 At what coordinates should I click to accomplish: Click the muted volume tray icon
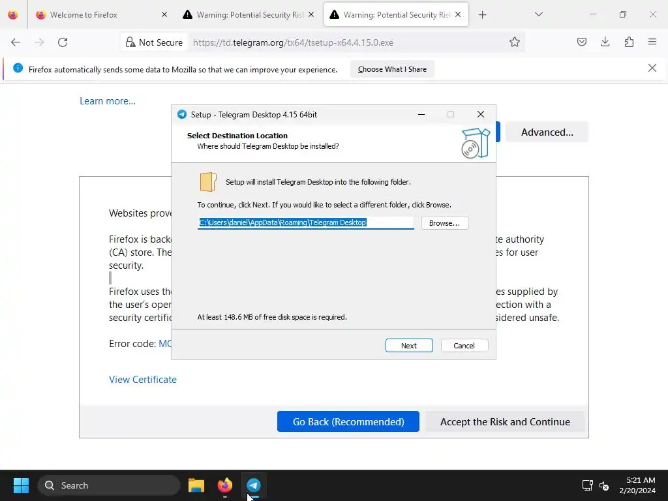[604, 485]
